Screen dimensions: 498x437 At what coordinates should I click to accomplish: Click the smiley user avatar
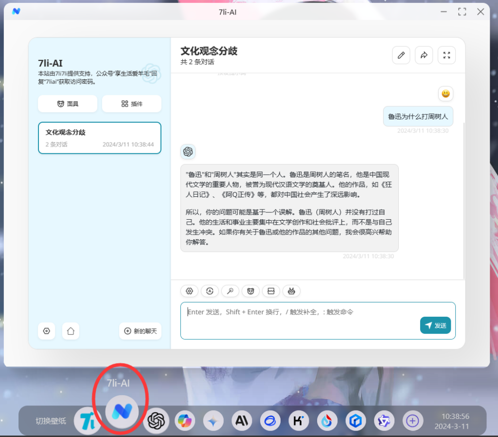pyautogui.click(x=445, y=94)
